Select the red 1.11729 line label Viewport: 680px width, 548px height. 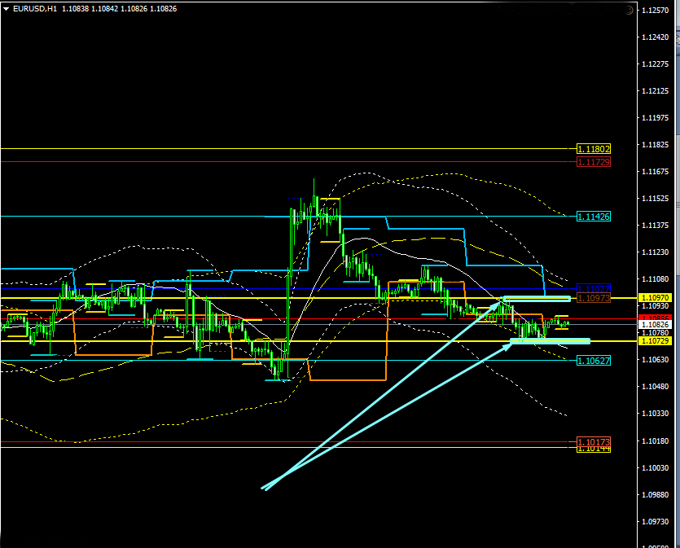point(594,162)
